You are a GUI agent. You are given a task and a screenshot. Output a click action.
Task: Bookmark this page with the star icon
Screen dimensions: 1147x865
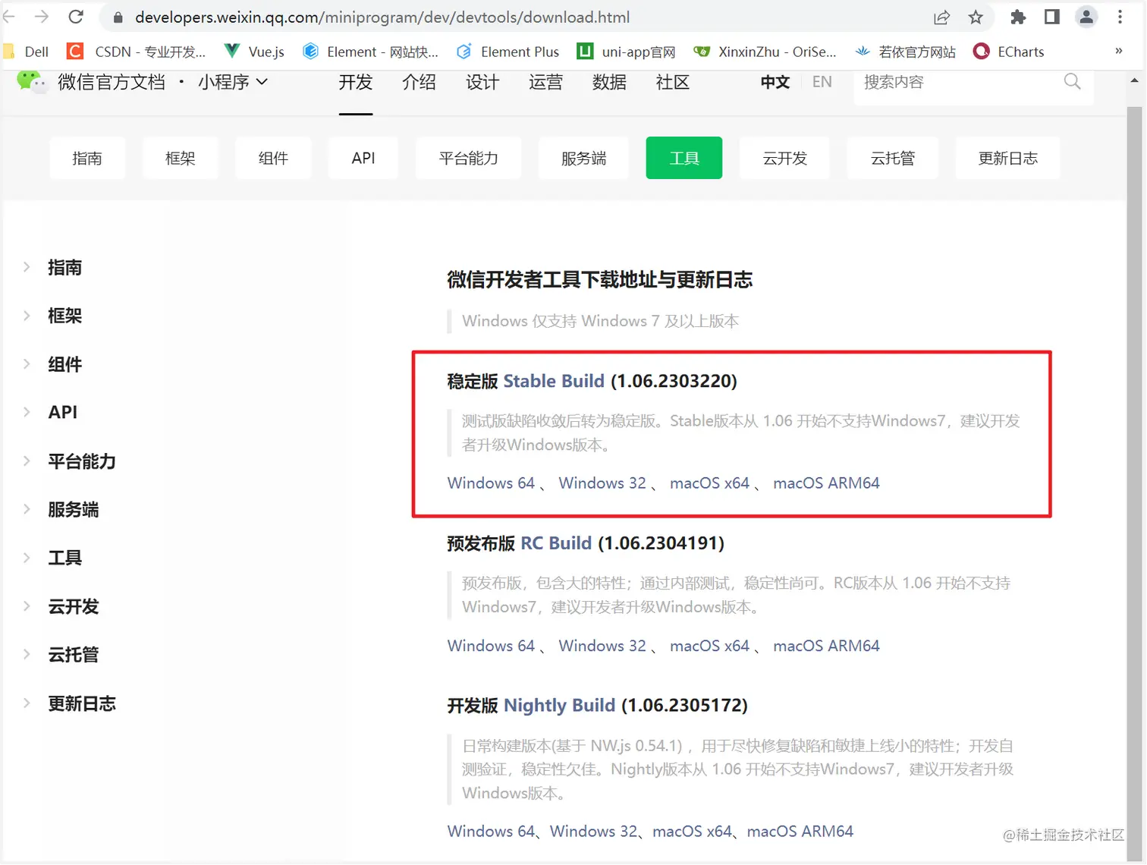(976, 17)
